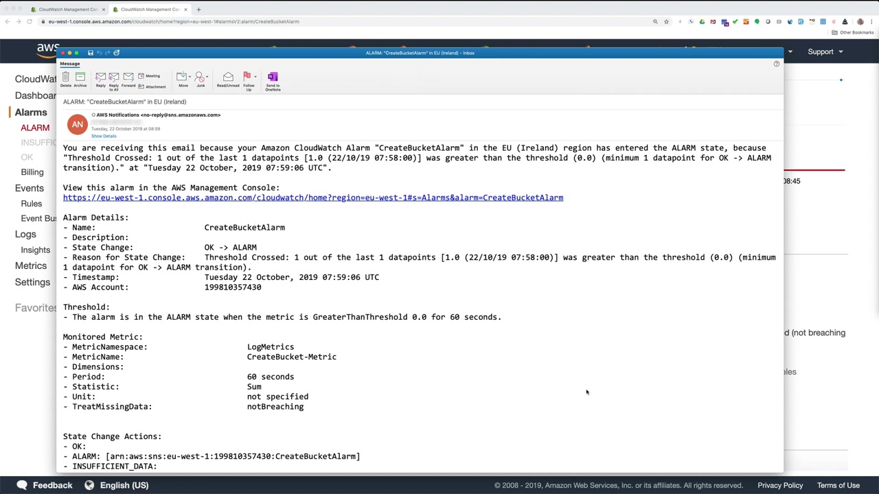Expand the Follow Up flag dropdown arrow
Viewport: 879px width, 494px height.
pos(255,77)
